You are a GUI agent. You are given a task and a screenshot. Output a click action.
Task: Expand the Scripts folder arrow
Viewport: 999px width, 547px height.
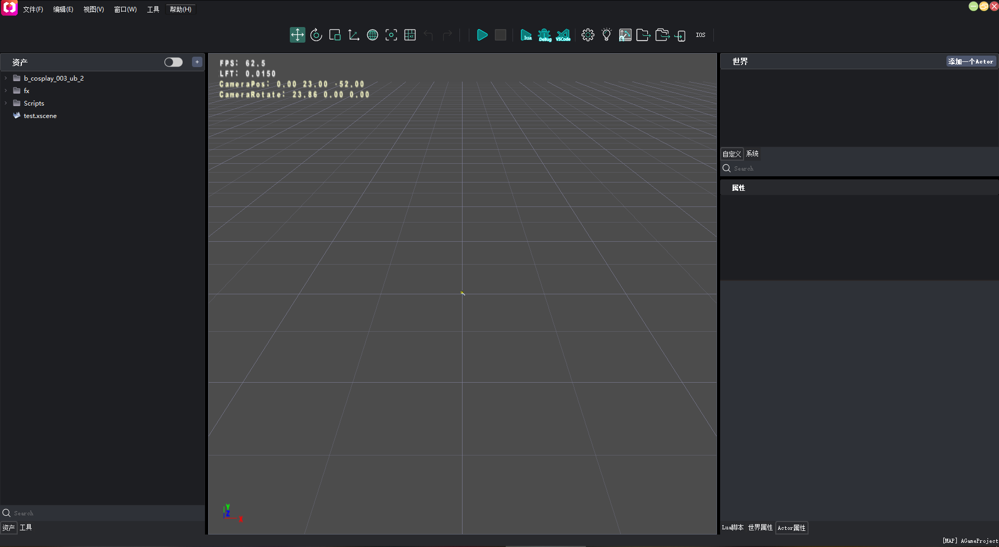point(6,103)
